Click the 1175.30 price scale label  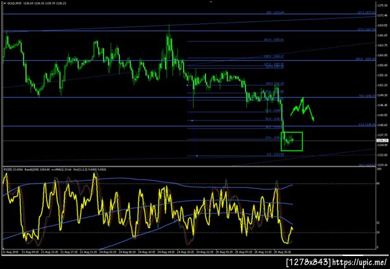coord(382,5)
